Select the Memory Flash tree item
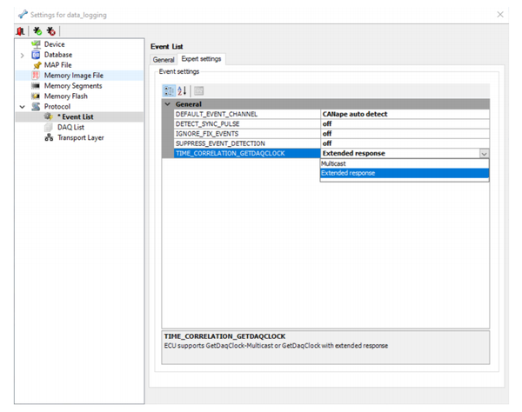Viewport: 522px width, 412px height. click(66, 96)
